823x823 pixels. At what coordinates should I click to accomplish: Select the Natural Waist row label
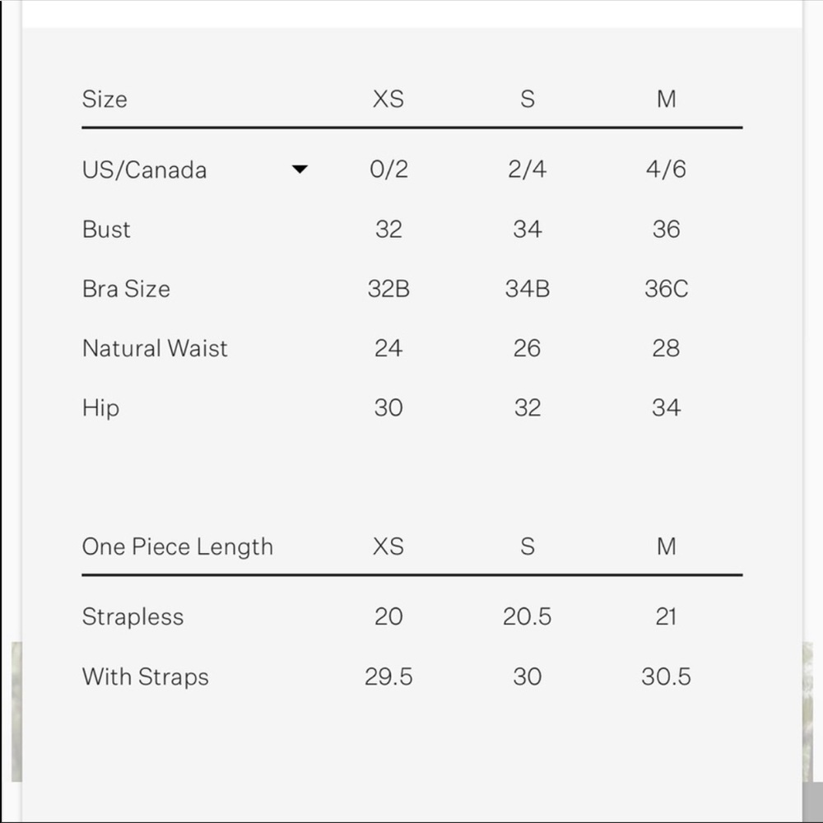pos(155,348)
